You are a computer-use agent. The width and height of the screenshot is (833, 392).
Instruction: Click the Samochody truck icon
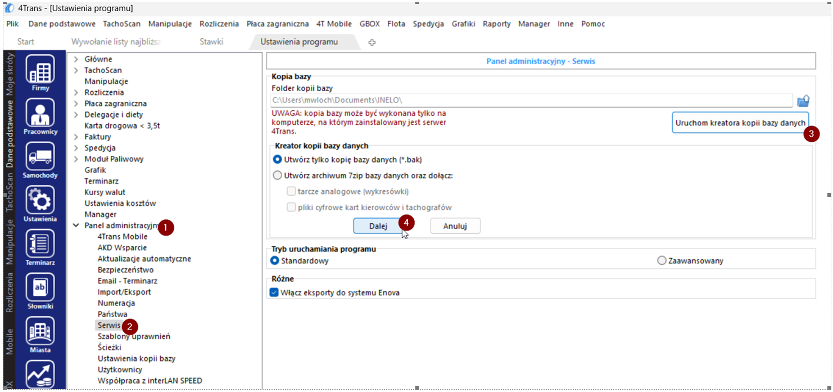click(40, 156)
